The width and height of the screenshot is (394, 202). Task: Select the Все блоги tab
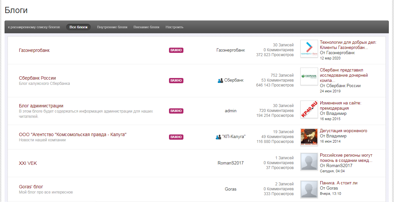[x=78, y=27]
